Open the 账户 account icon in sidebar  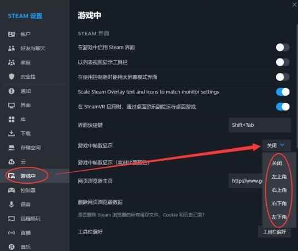click(x=11, y=34)
